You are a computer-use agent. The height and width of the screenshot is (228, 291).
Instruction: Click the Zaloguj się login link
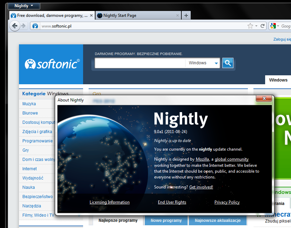pos(282,39)
